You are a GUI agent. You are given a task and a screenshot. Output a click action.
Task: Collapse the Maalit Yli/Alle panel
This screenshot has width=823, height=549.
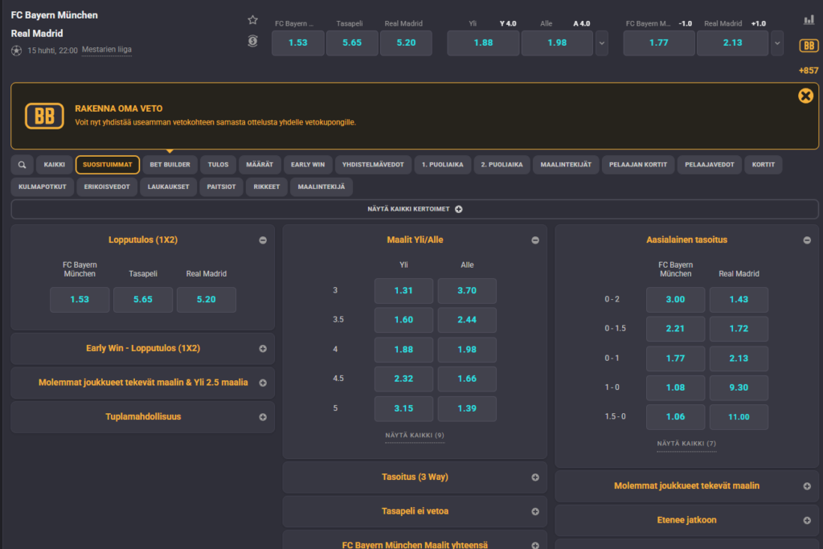pos(534,240)
